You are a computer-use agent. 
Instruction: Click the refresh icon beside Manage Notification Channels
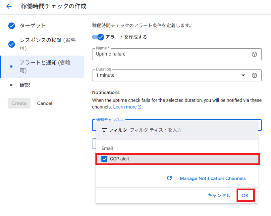coord(169,178)
